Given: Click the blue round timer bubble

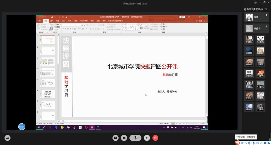Looking at the screenshot, I should click(22, 127).
